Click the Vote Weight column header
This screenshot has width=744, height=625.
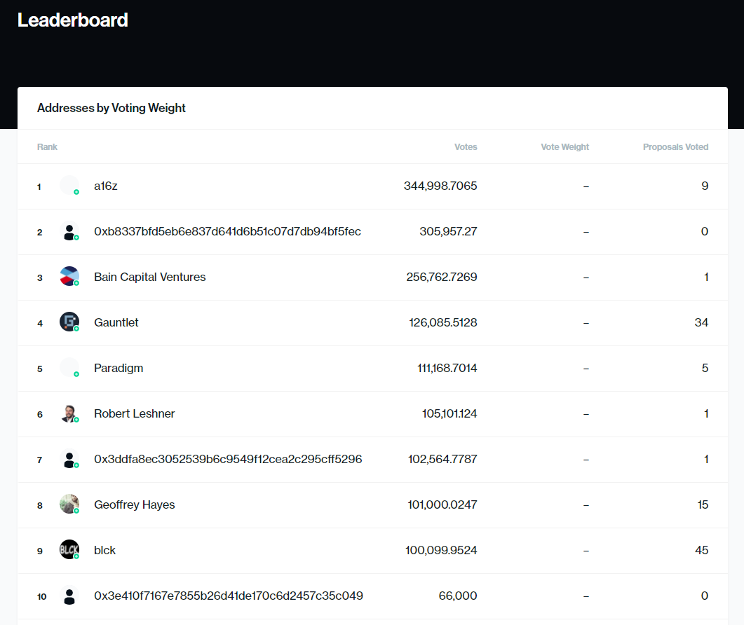coord(564,147)
